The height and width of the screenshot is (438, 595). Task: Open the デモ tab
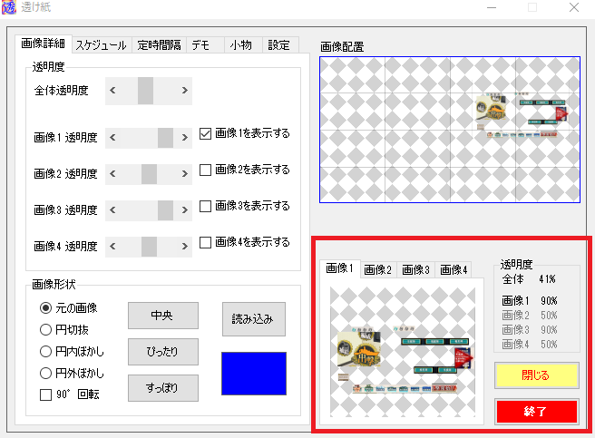click(x=205, y=45)
